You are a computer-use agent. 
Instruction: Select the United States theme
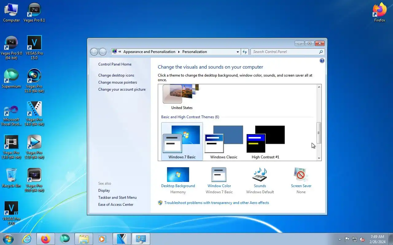(x=182, y=97)
